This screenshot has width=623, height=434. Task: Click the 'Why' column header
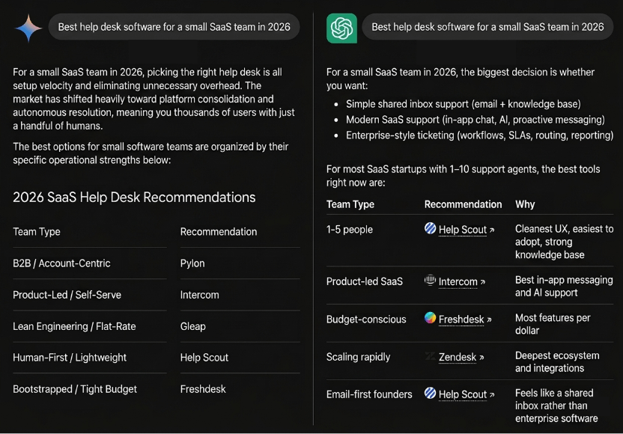[x=525, y=204]
